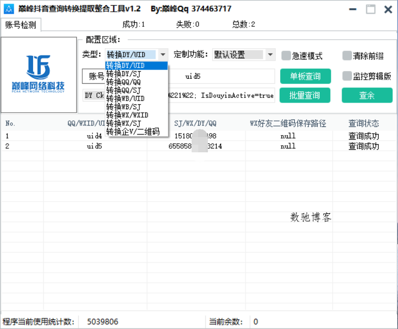Click the 当前余数 value 0
This screenshot has height=329, width=398.
[256, 322]
